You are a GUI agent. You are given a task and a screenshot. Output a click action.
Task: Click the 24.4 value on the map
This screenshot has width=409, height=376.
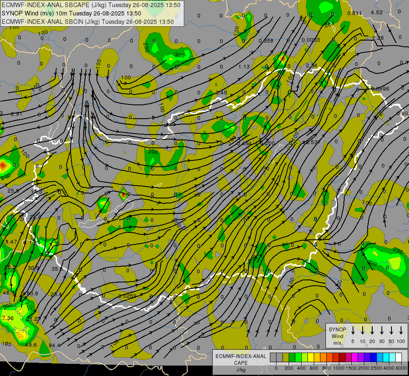point(35,217)
